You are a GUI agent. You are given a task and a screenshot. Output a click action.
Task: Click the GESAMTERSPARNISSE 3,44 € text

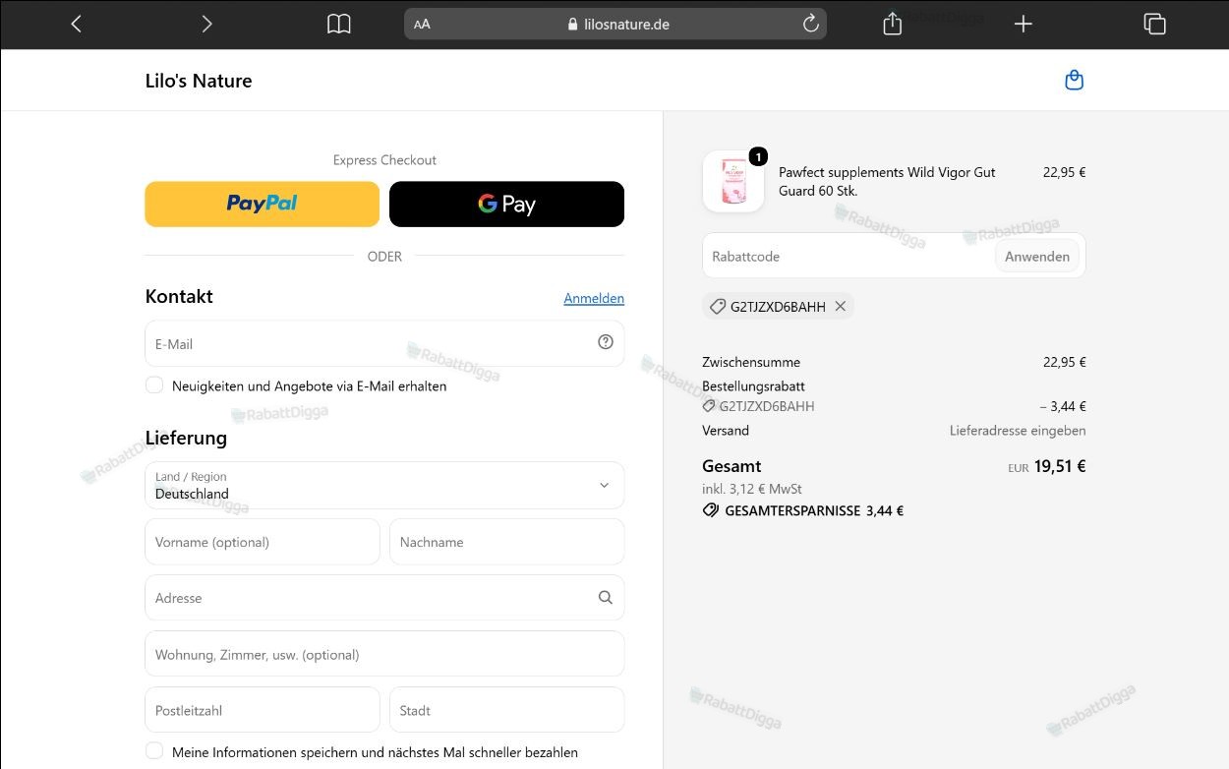click(x=814, y=510)
